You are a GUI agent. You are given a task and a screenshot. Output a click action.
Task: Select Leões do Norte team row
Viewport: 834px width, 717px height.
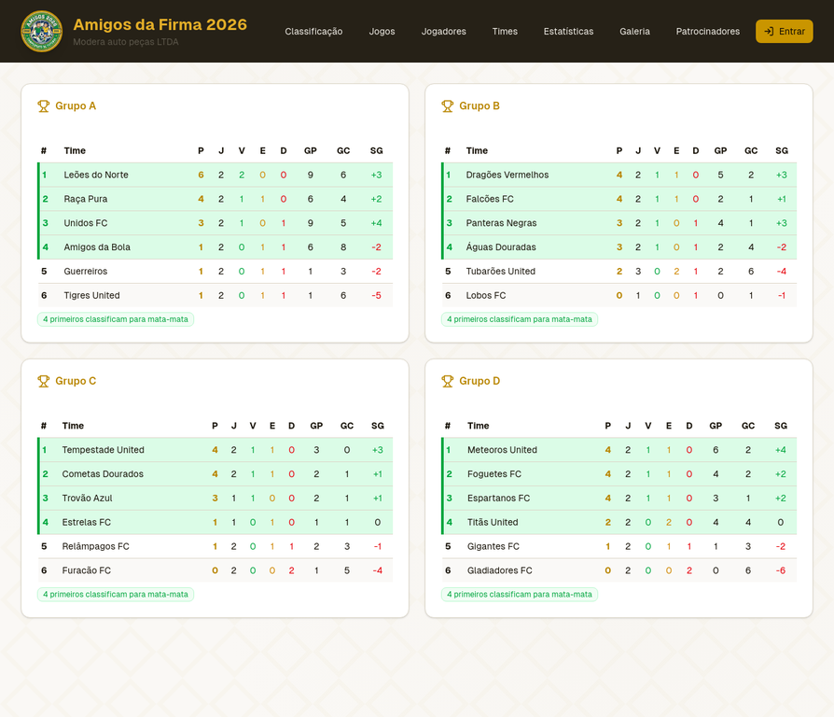96,175
